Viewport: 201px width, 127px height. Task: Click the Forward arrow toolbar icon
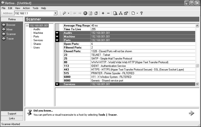click(80, 13)
